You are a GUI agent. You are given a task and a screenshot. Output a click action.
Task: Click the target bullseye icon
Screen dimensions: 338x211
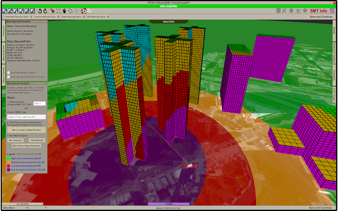(291, 11)
